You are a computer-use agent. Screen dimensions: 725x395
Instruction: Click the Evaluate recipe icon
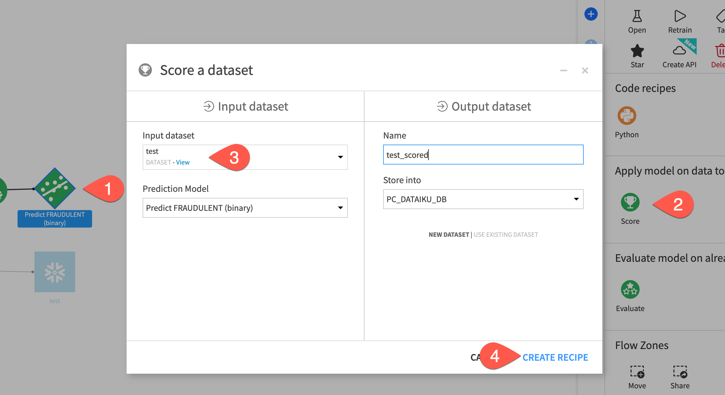click(630, 289)
